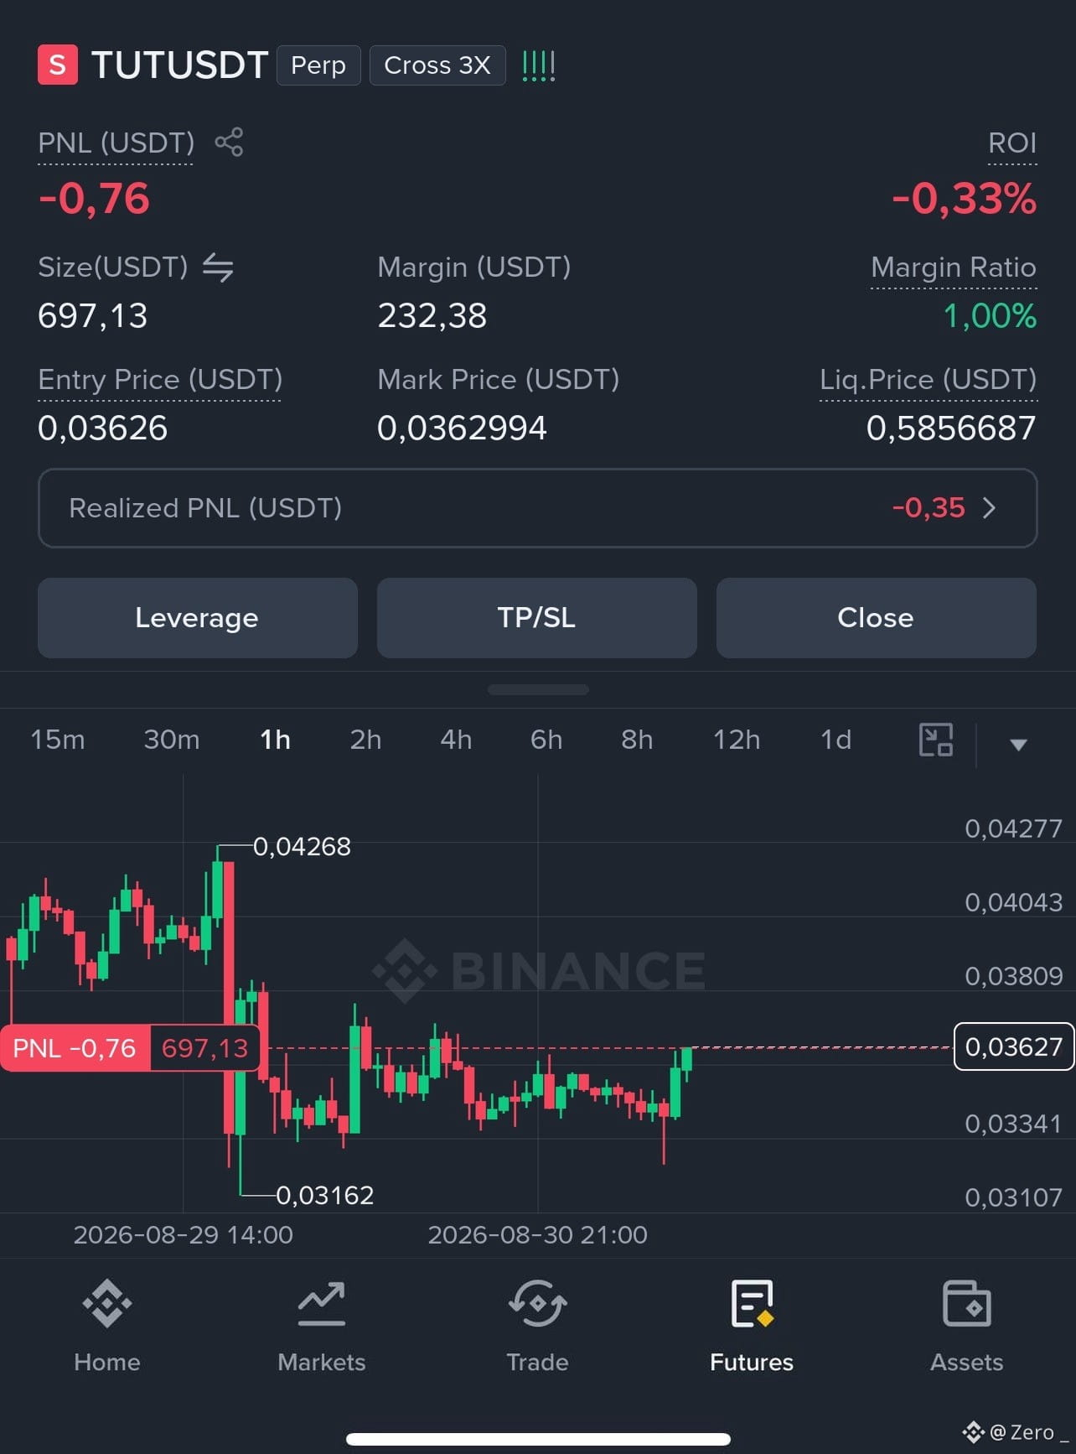Expand more chart options dropdown arrow
The width and height of the screenshot is (1076, 1454).
(x=1018, y=745)
